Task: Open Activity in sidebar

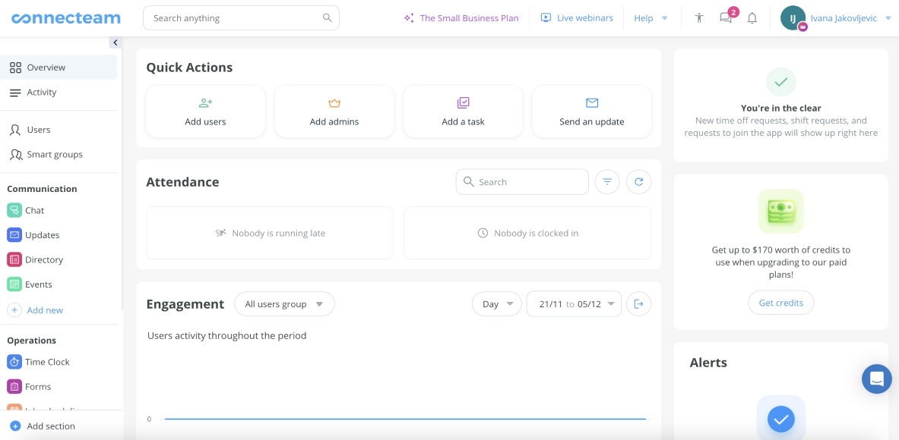Action: pyautogui.click(x=59, y=92)
